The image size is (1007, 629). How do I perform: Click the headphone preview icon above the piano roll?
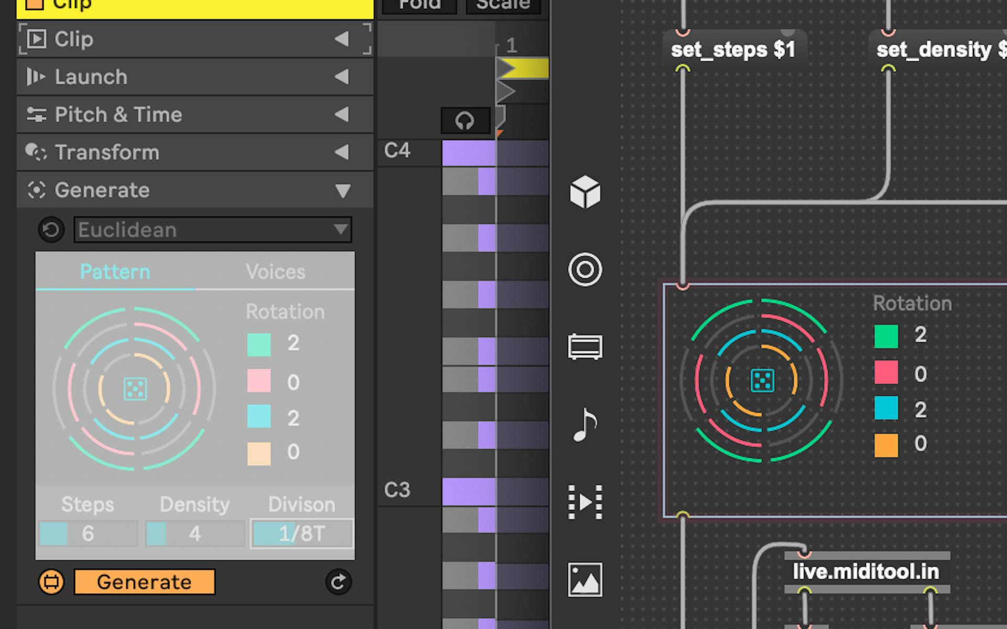pos(465,121)
